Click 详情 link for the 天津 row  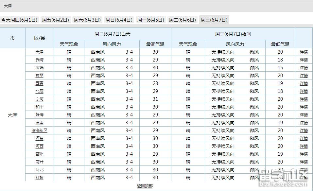click(x=304, y=52)
